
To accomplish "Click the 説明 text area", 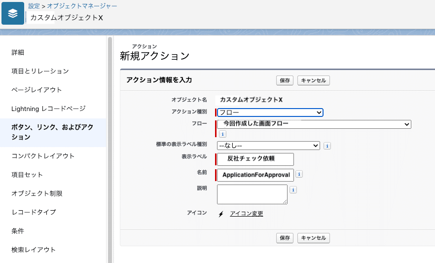I will pos(252,194).
